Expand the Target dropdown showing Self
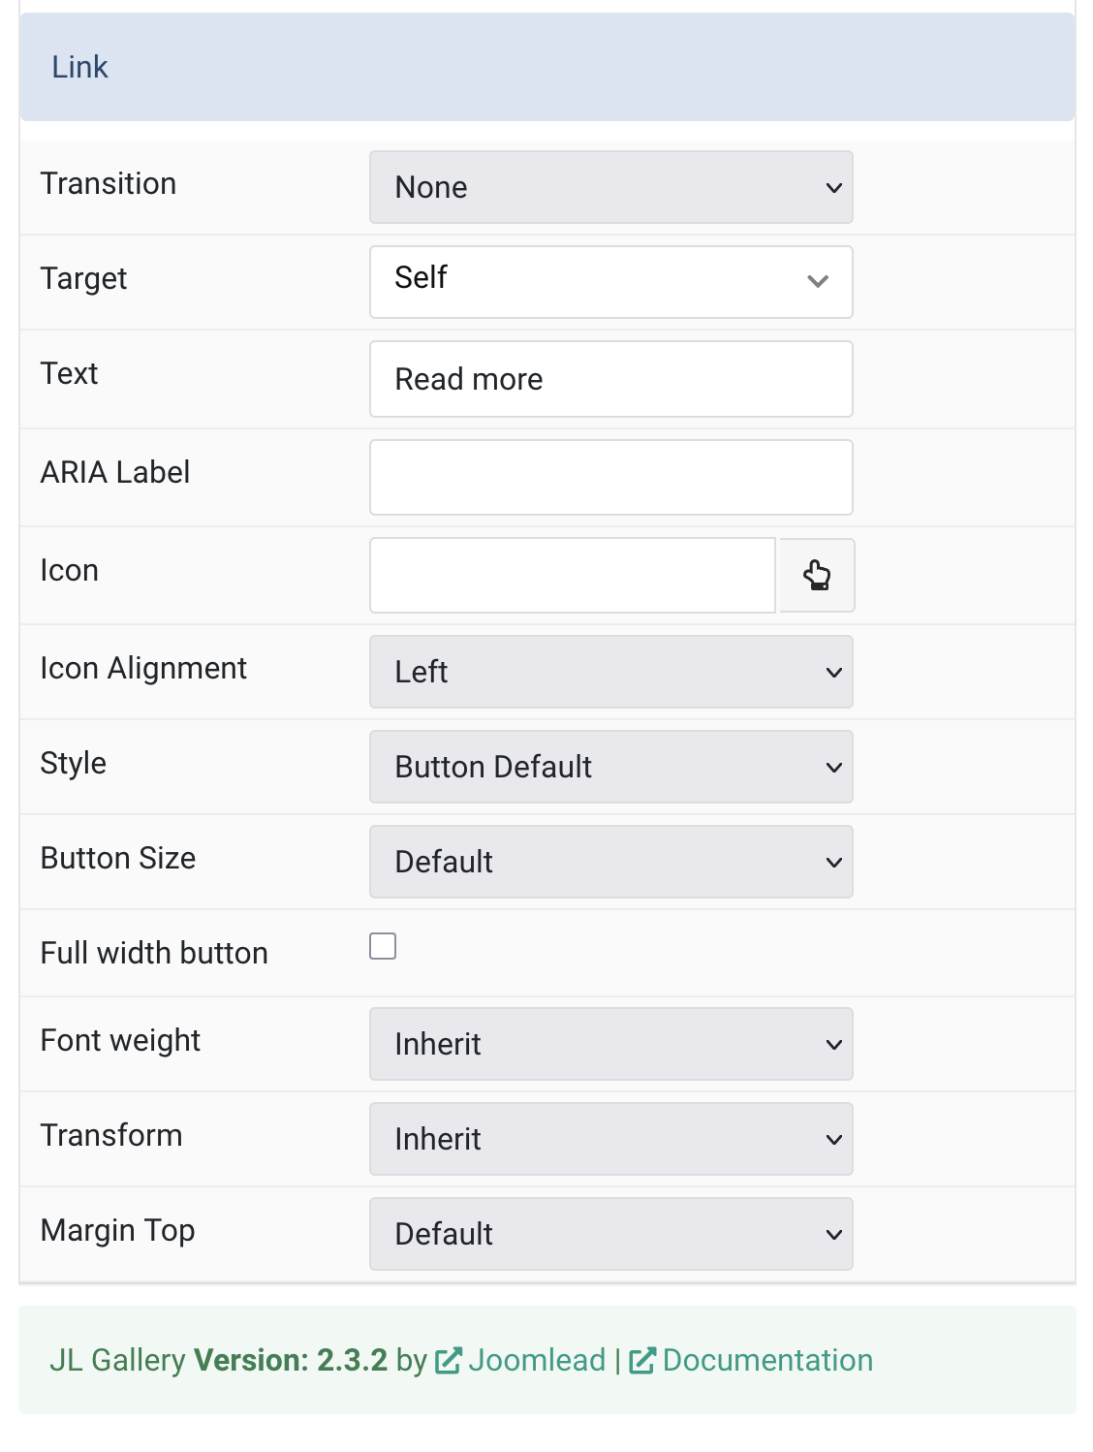Viewport: 1093px width, 1452px height. (611, 282)
